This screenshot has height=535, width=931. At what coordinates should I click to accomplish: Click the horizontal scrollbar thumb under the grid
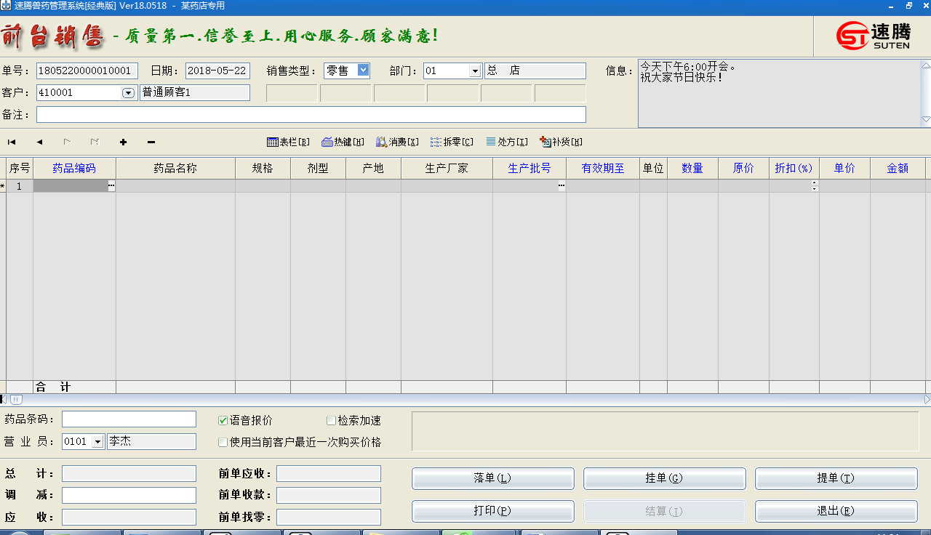[16, 400]
